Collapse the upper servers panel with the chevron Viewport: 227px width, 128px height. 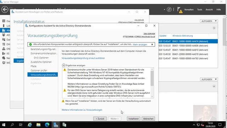point(214,28)
